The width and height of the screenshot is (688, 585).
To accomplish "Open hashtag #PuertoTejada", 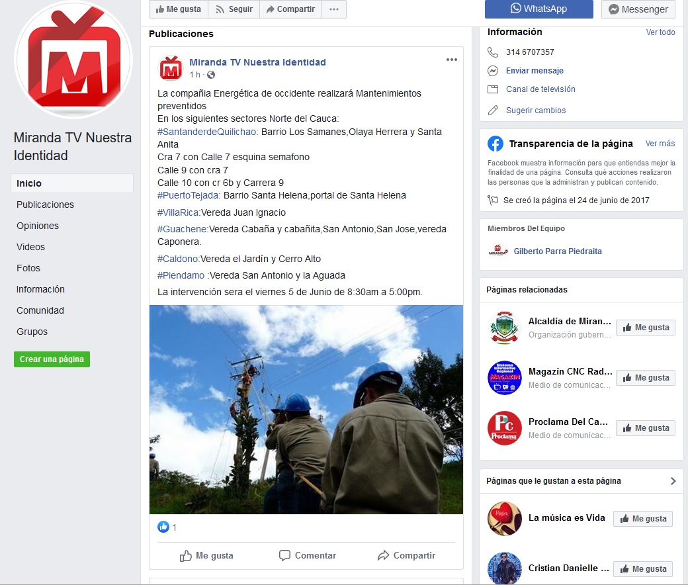I will click(189, 195).
